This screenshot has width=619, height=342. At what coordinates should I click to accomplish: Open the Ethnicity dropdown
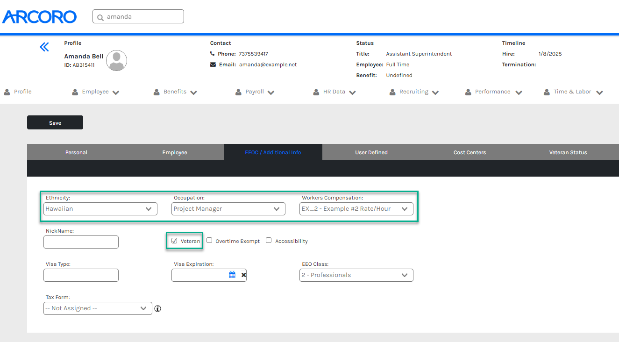pos(100,209)
